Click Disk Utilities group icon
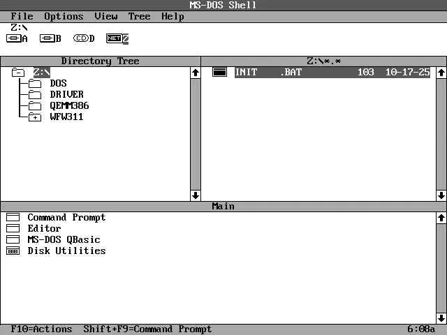Image resolution: width=447 pixels, height=335 pixels. click(x=13, y=251)
